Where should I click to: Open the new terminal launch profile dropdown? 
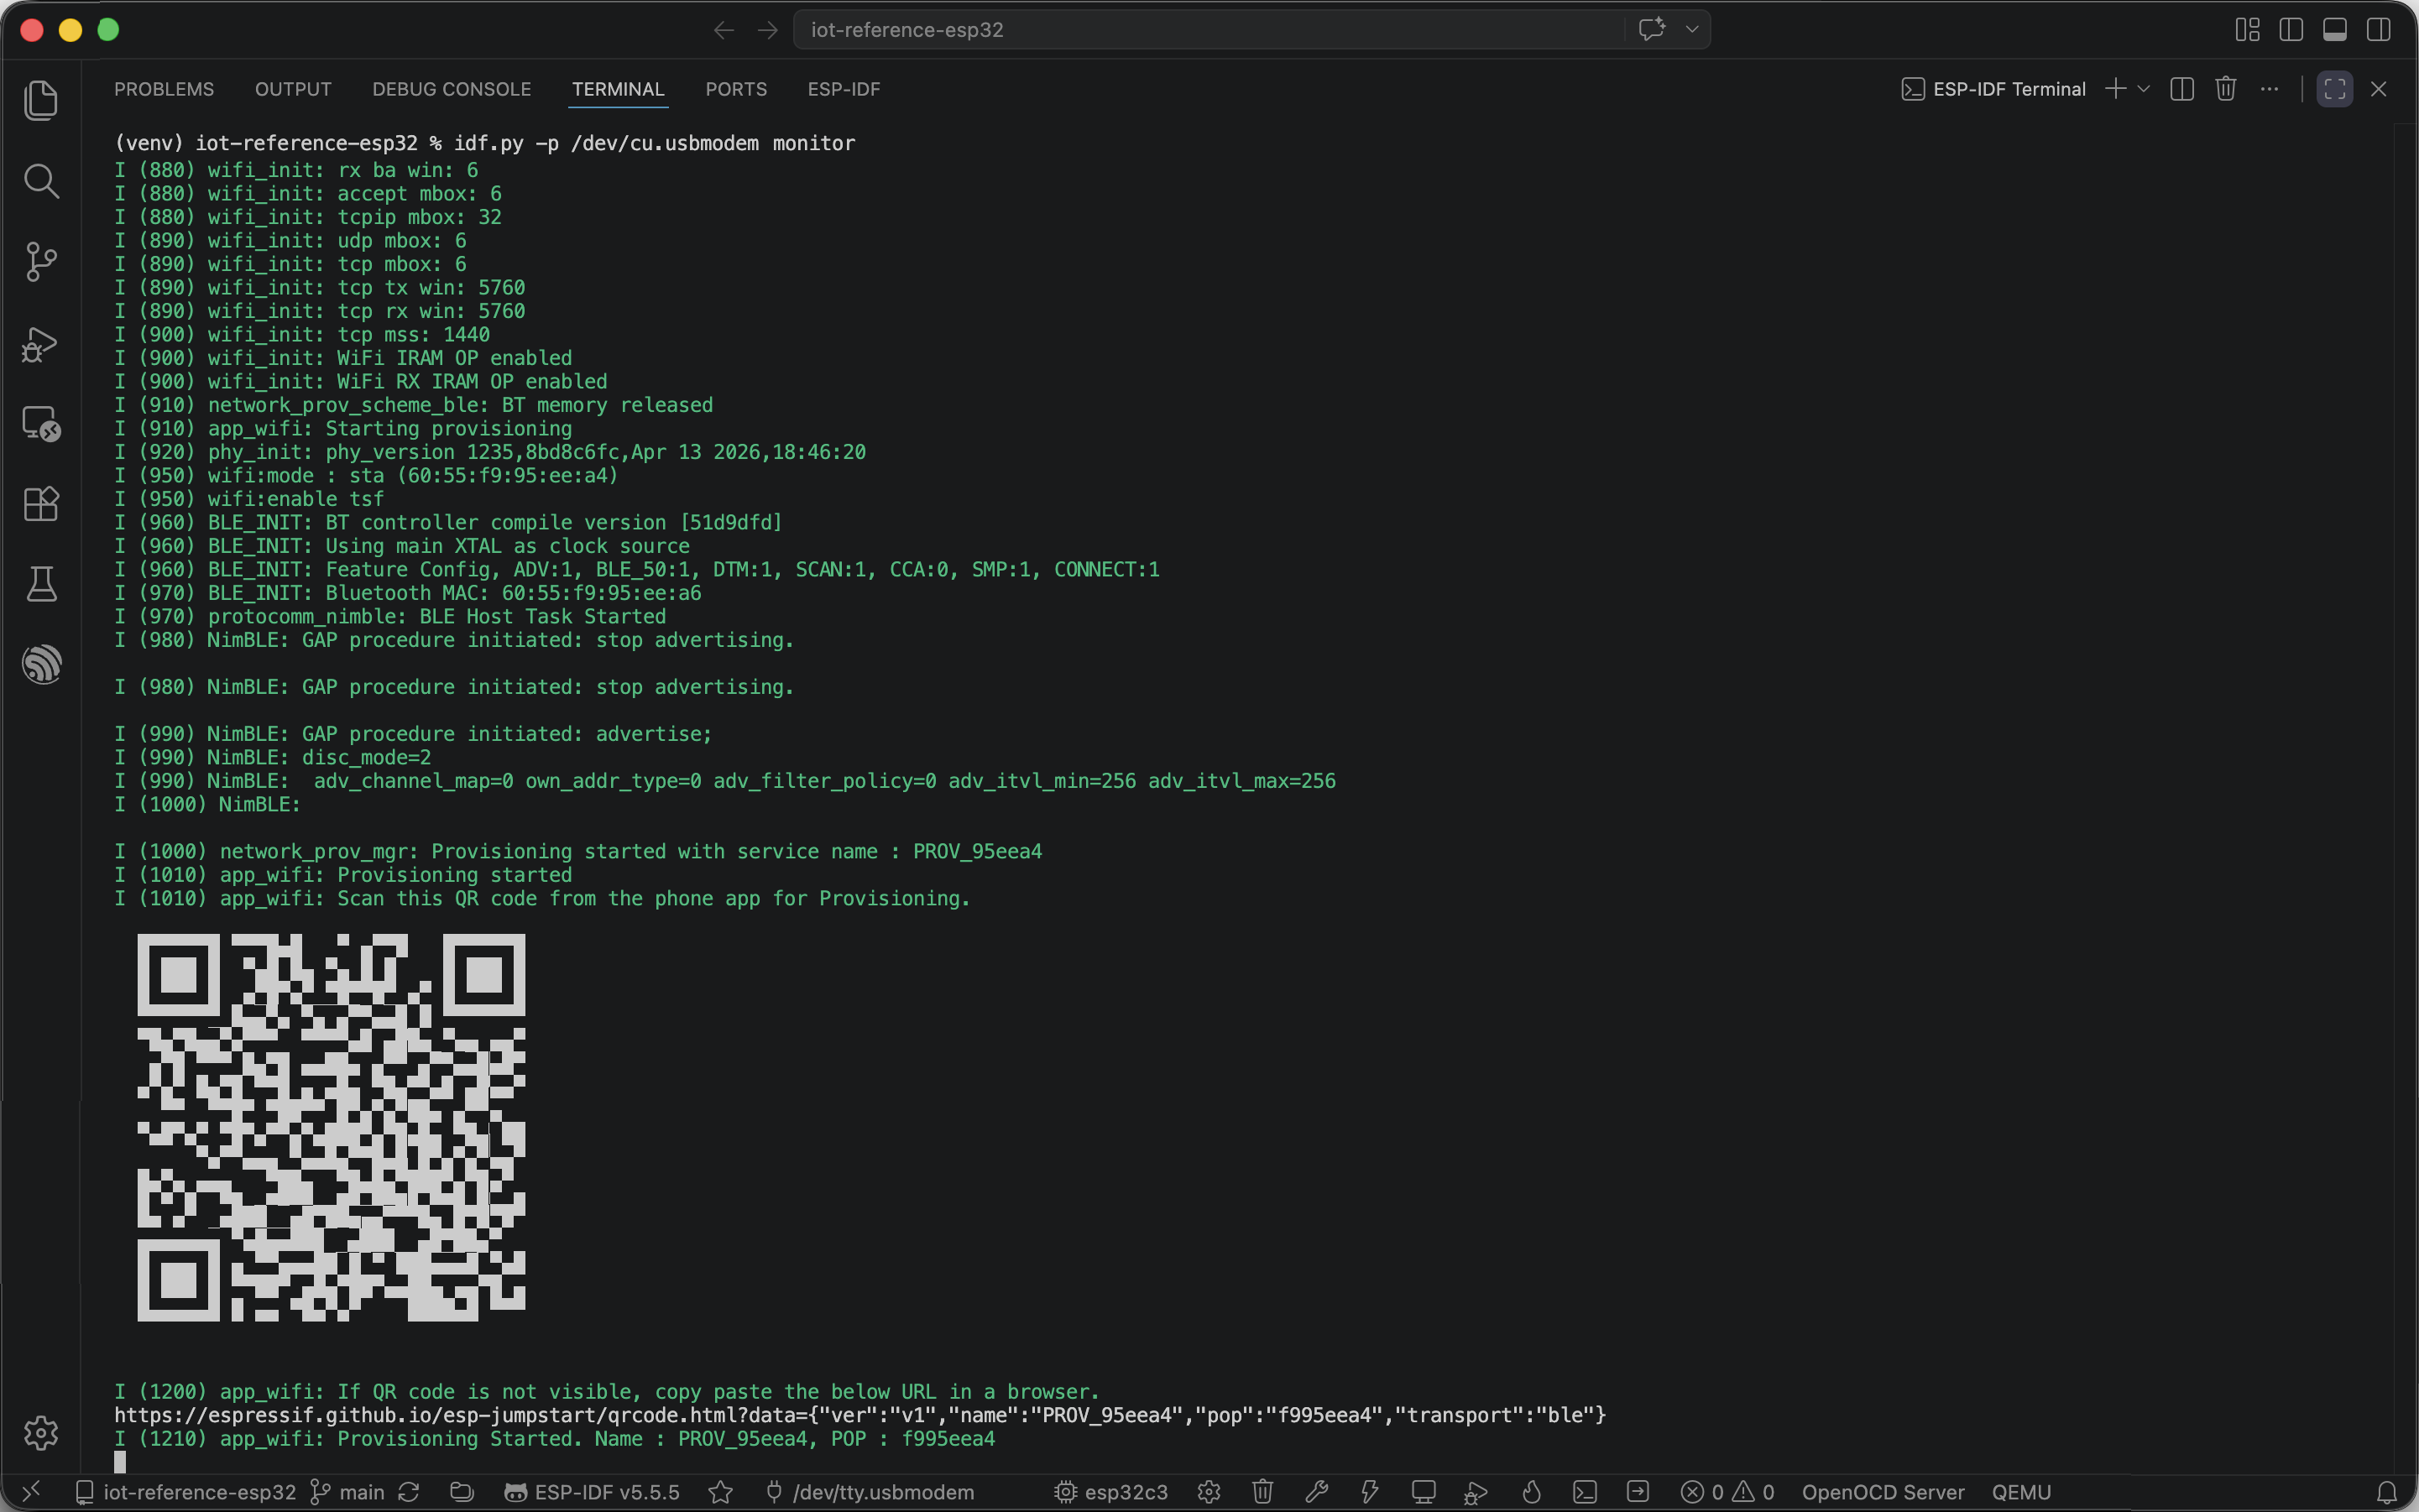coord(2143,89)
